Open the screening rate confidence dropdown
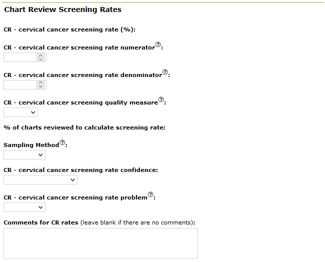The image size is (325, 262). 41,179
